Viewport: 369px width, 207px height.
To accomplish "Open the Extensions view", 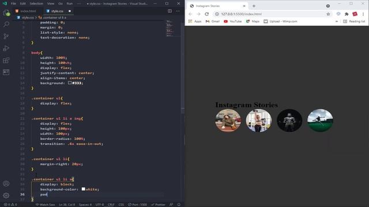I will click(6, 60).
